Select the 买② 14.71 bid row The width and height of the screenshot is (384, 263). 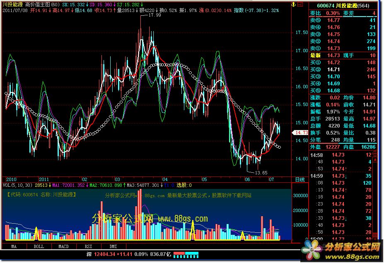[343, 70]
